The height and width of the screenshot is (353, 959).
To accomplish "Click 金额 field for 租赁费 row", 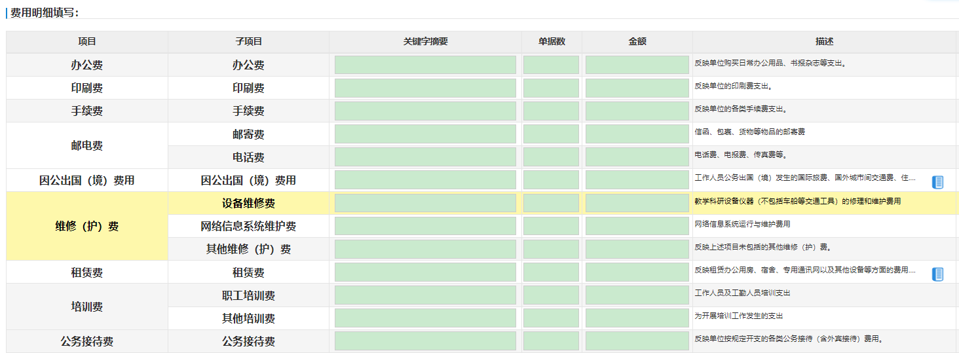I will click(637, 272).
